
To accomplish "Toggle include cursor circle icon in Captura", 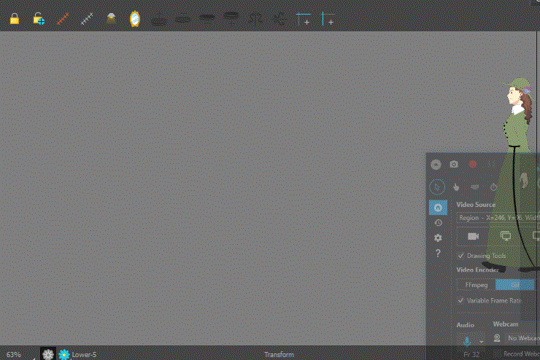I will [x=437, y=187].
